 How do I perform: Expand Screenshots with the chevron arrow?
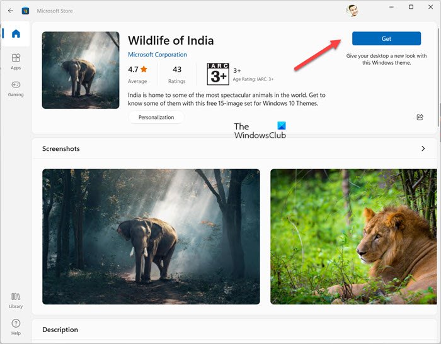tap(423, 149)
